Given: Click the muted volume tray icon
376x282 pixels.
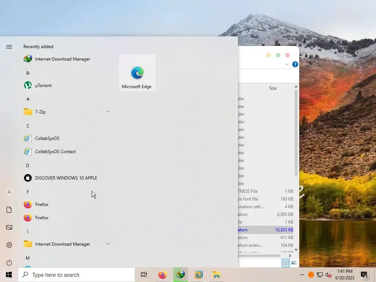Looking at the screenshot, I should 329,275.
